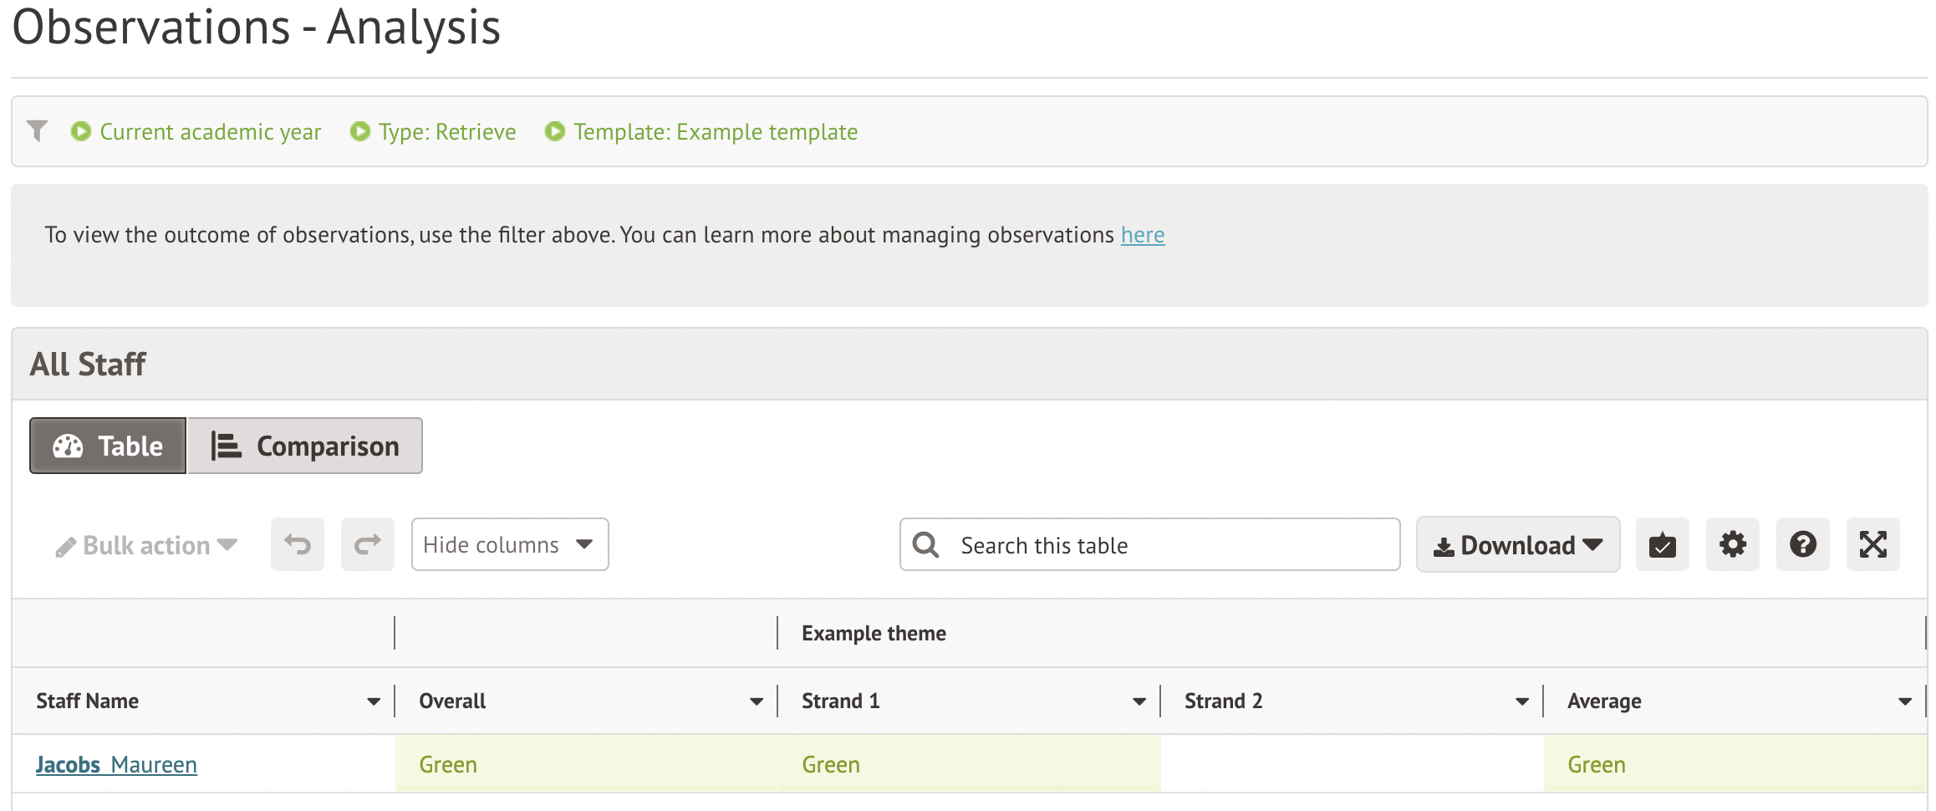Expand the Download dropdown menu
The height and width of the screenshot is (811, 1936).
1517,545
